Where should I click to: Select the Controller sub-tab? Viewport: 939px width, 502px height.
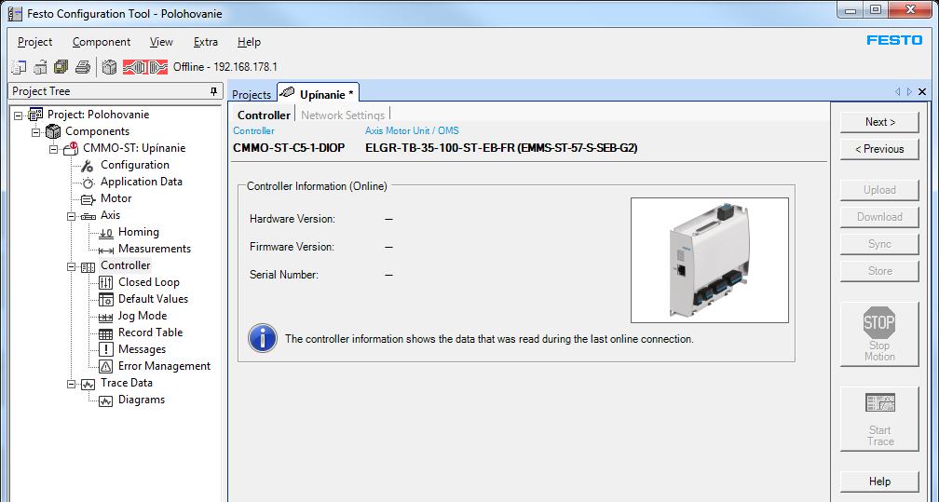264,115
